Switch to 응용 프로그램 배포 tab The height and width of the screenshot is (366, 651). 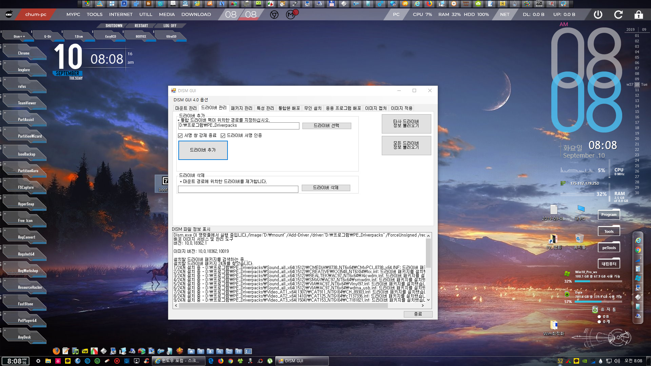point(343,108)
